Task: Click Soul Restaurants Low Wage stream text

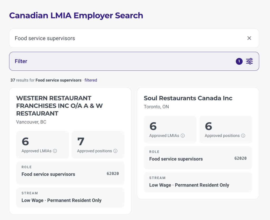Action: (189, 185)
